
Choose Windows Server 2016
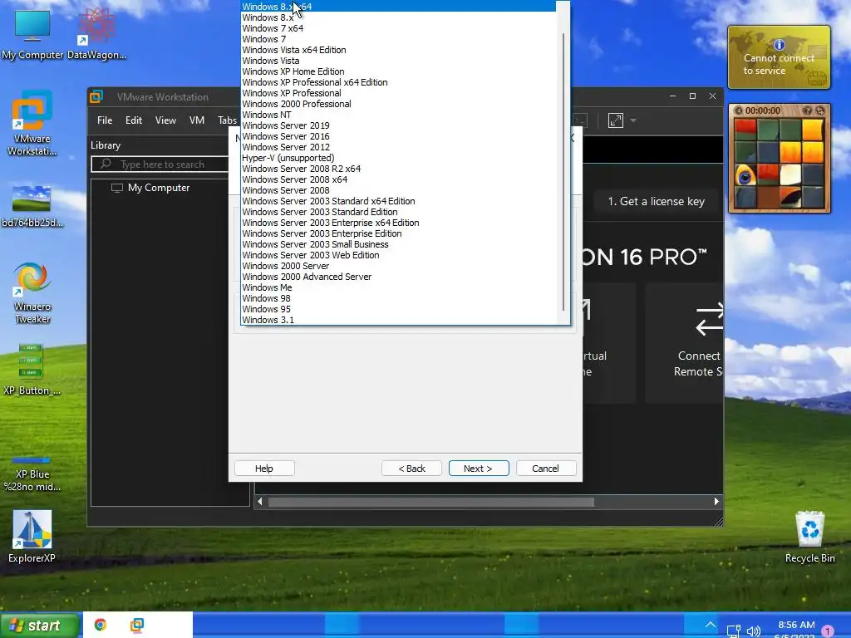pyautogui.click(x=398, y=136)
